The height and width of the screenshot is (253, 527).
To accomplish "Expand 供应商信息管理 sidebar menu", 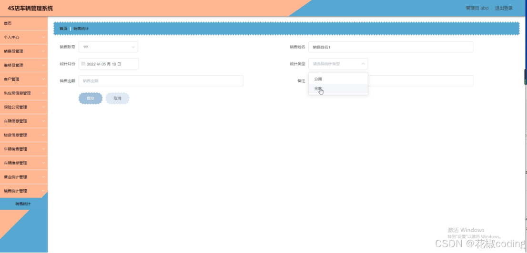I will (24, 93).
